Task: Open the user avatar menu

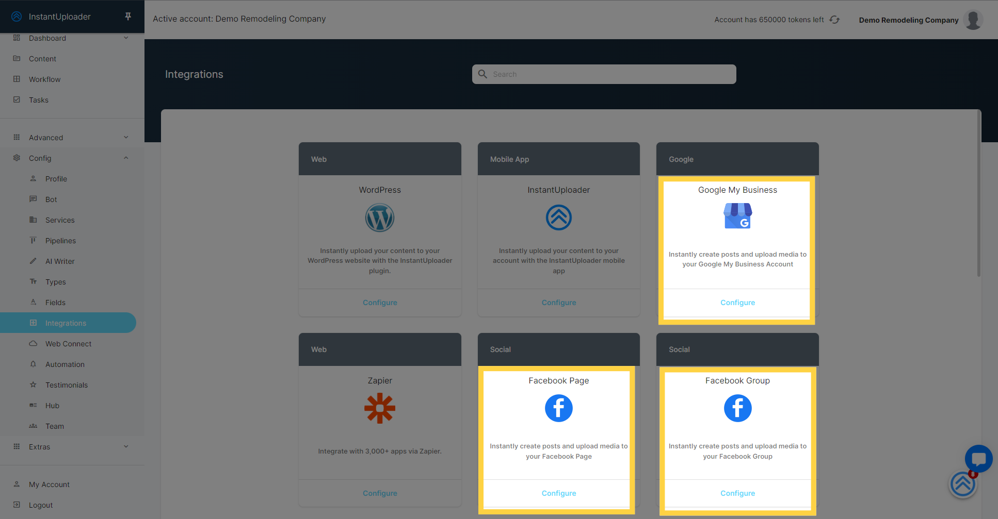Action: tap(973, 20)
